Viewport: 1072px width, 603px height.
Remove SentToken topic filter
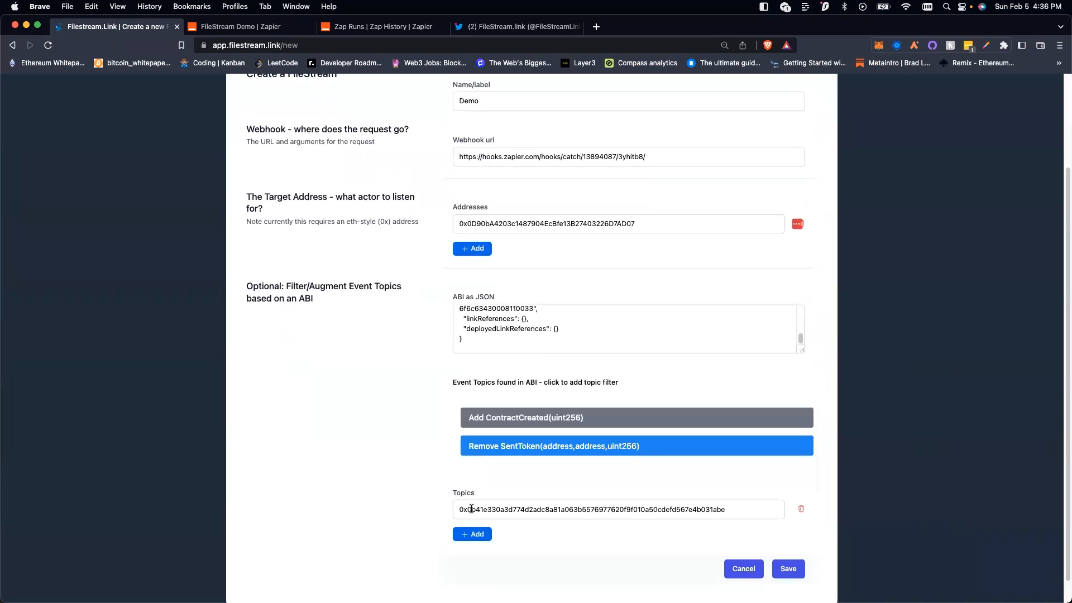coord(636,446)
